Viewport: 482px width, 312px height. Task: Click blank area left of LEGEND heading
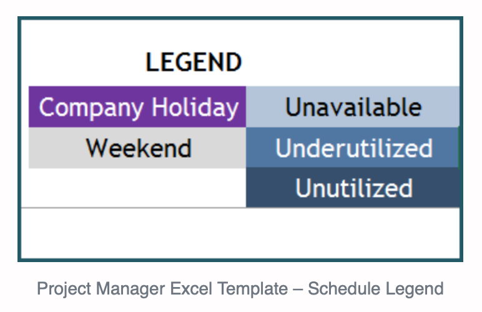pyautogui.click(x=83, y=62)
